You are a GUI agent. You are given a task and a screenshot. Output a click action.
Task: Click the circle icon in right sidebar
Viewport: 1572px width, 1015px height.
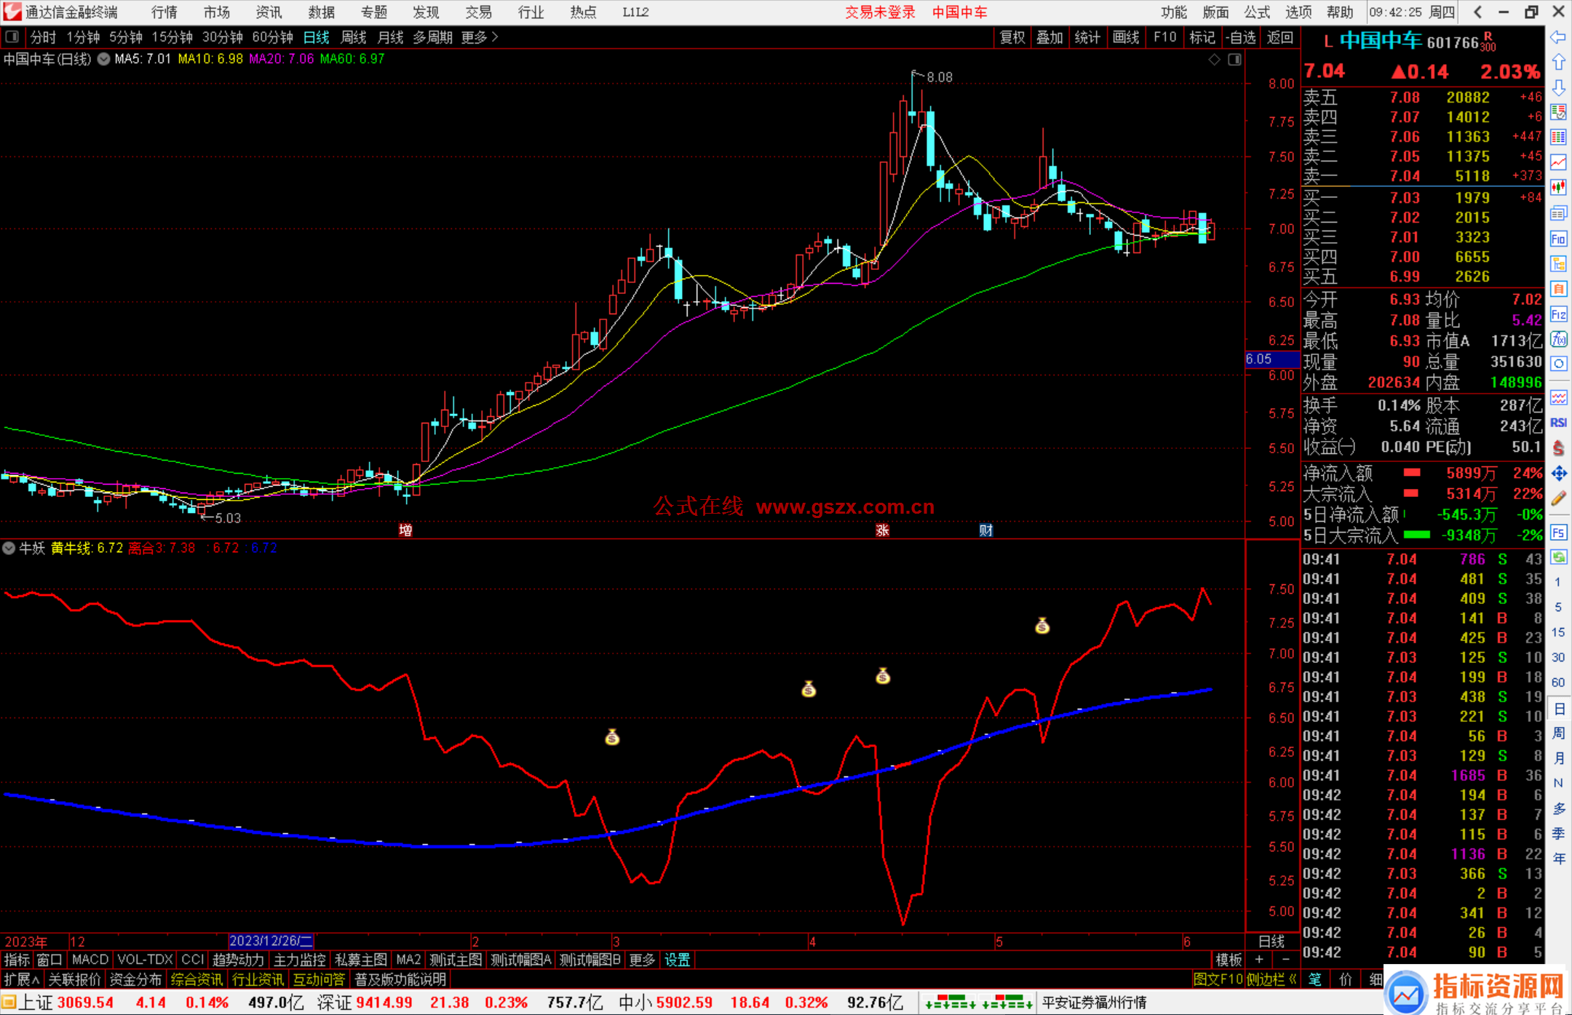coord(1558,364)
